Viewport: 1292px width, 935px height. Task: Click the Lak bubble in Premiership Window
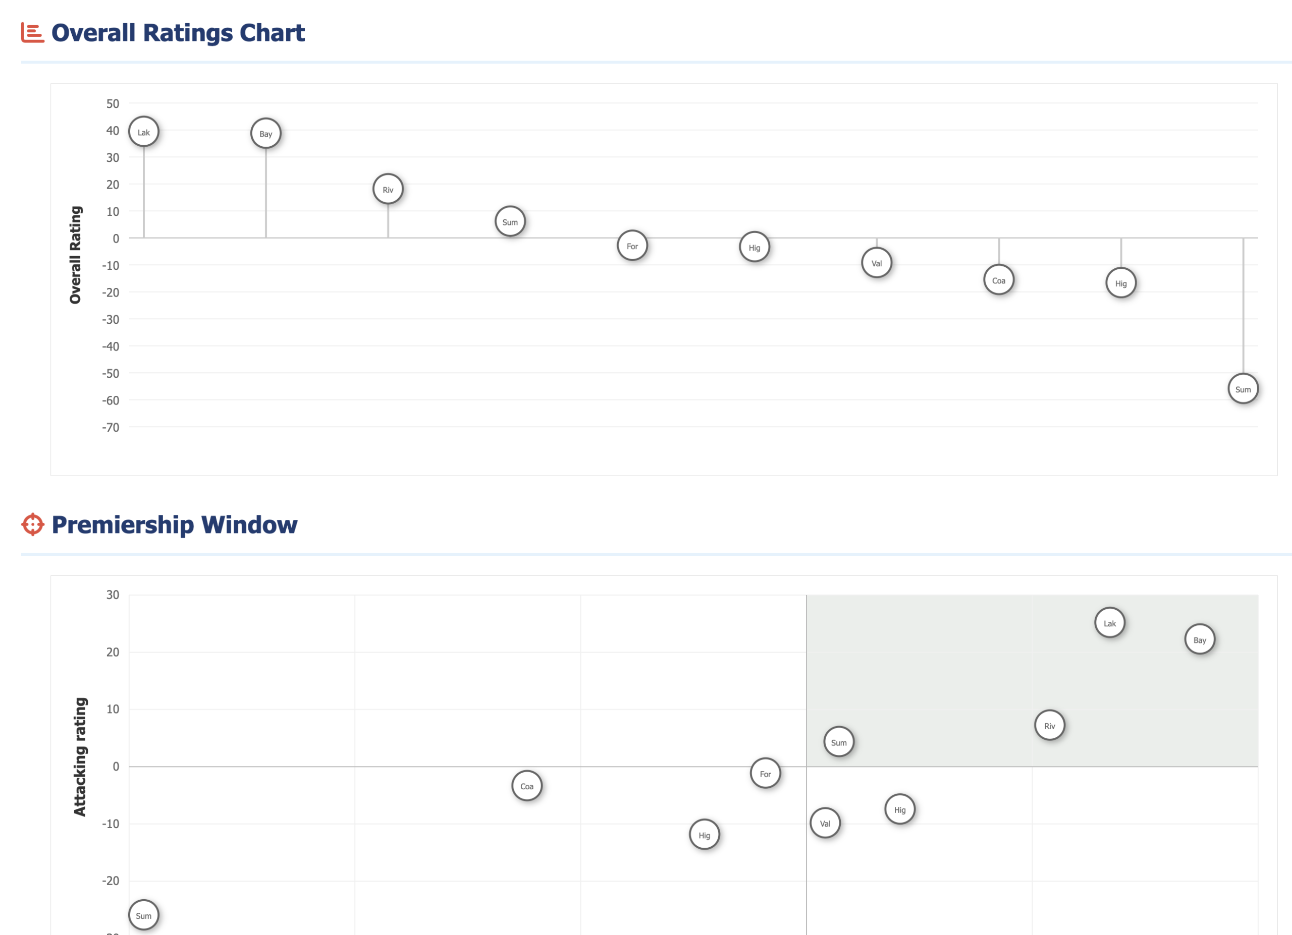coord(1110,623)
